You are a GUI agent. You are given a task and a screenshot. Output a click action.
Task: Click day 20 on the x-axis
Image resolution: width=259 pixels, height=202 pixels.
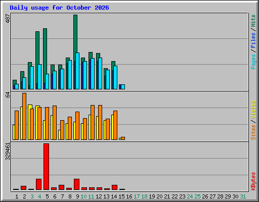click(x=159, y=196)
